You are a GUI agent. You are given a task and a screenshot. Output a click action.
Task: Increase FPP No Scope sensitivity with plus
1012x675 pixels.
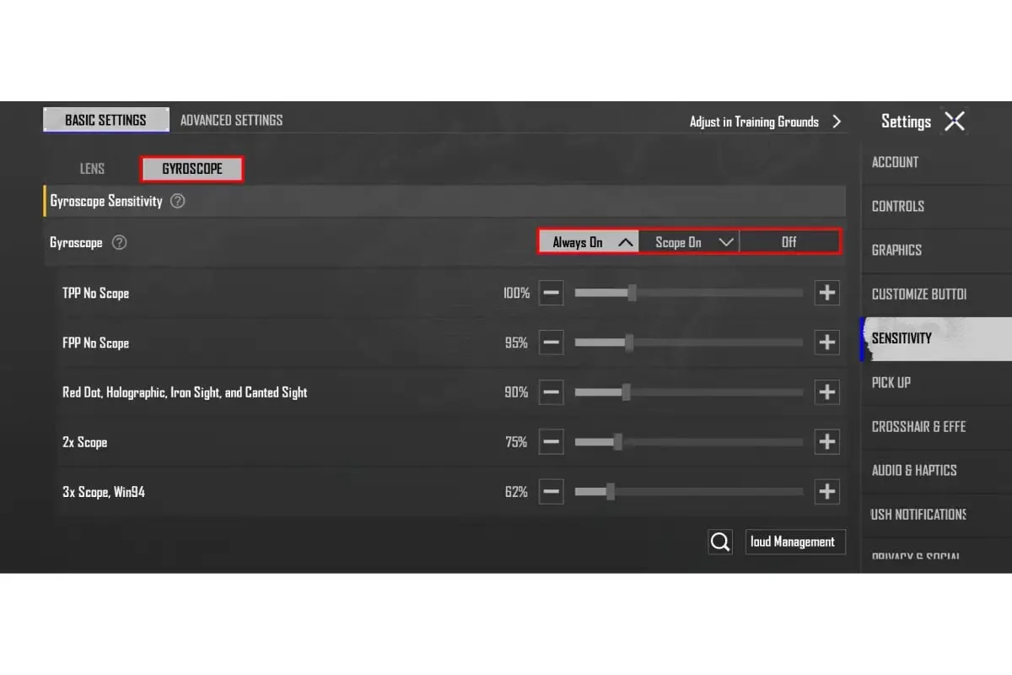(x=826, y=343)
